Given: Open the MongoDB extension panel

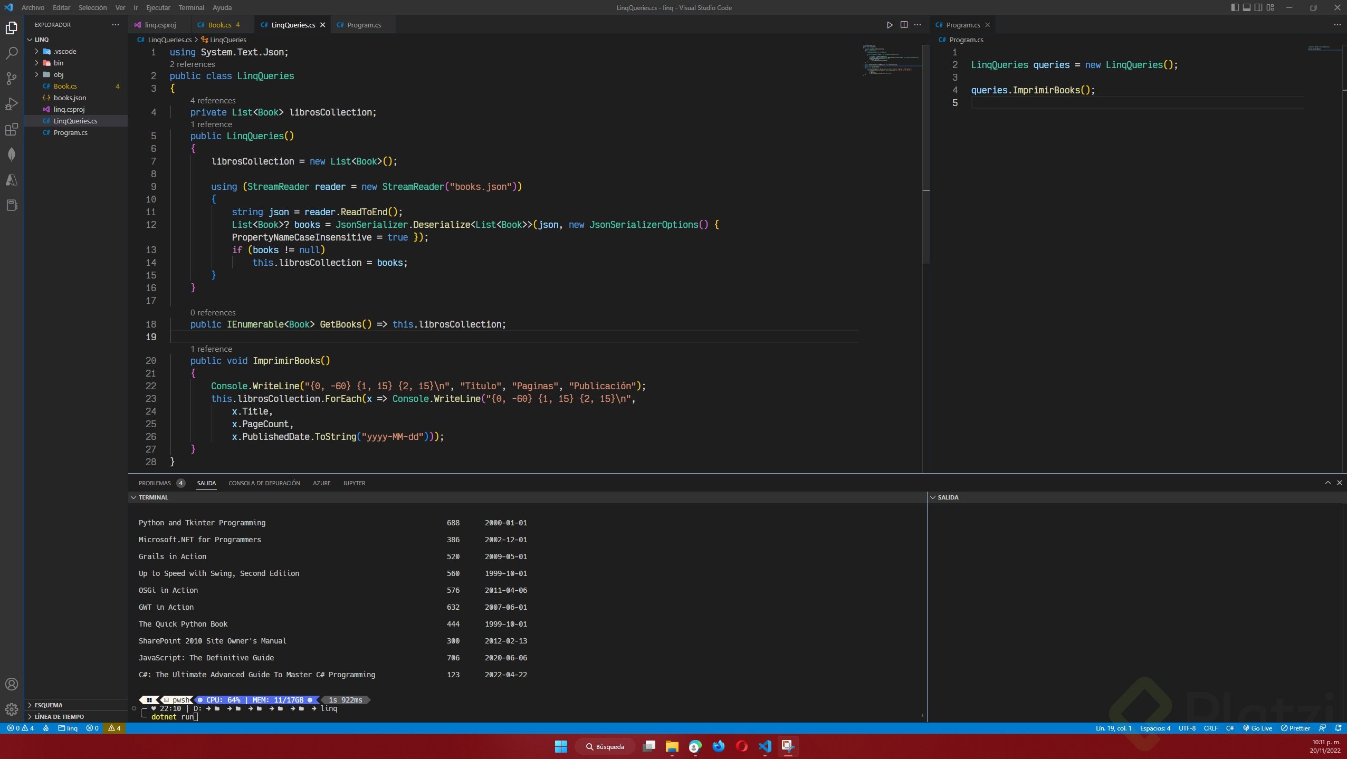Looking at the screenshot, I should click(x=12, y=153).
